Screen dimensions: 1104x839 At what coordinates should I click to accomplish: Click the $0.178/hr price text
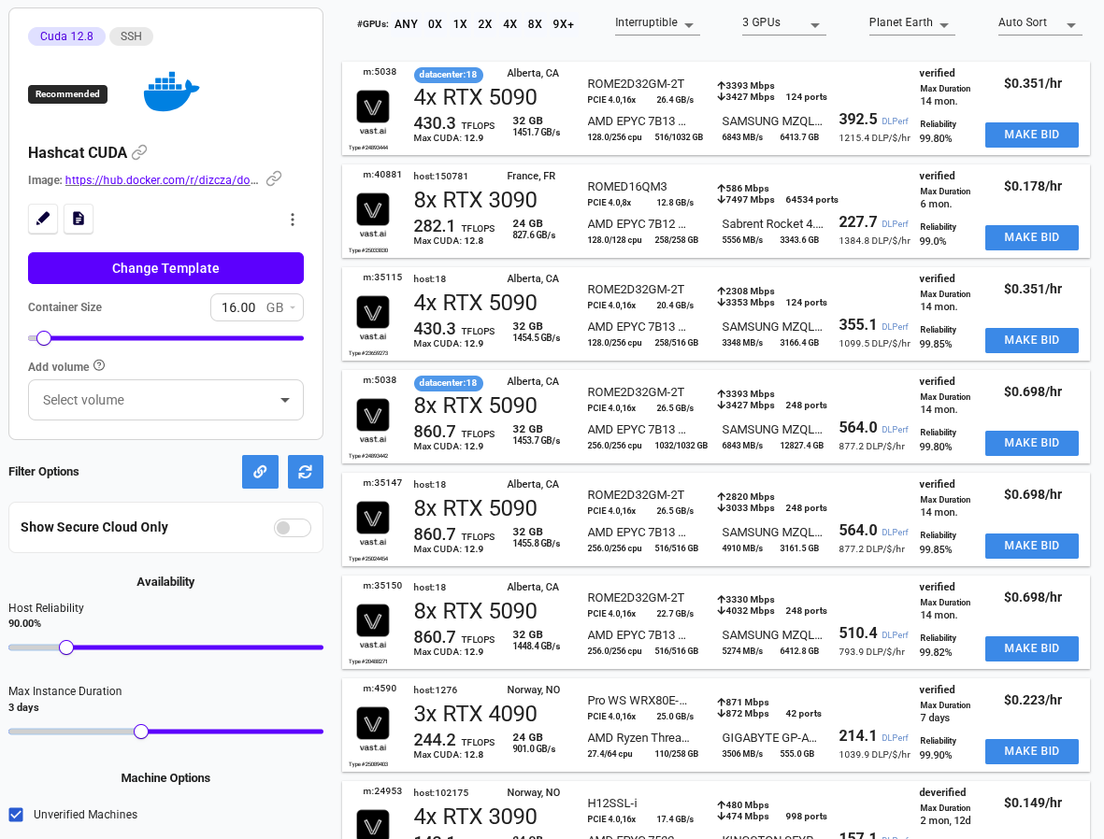1033,186
